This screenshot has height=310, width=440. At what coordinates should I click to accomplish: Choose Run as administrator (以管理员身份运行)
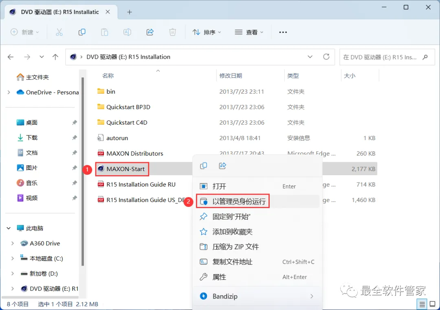257,201
